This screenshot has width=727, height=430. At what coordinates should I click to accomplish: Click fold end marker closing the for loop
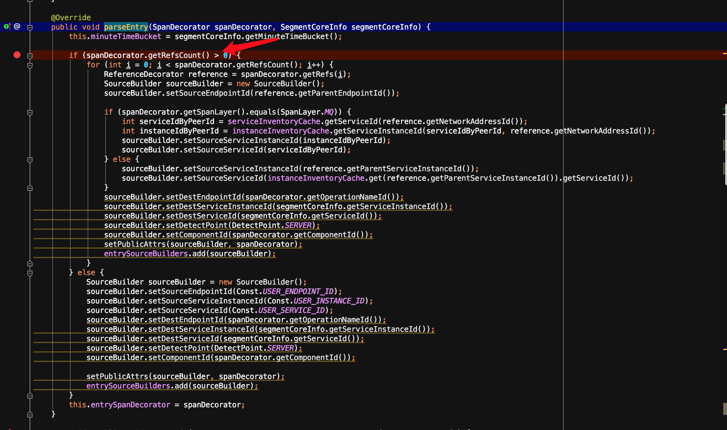[30, 263]
